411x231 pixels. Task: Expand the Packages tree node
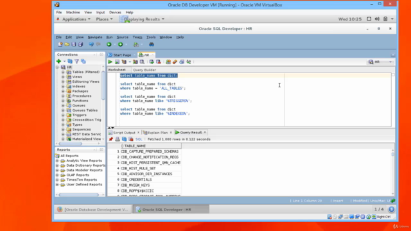coord(63,91)
